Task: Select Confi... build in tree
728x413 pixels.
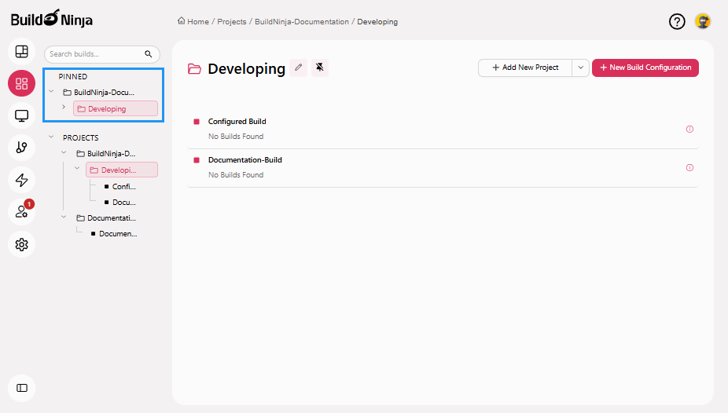Action: pyautogui.click(x=119, y=186)
